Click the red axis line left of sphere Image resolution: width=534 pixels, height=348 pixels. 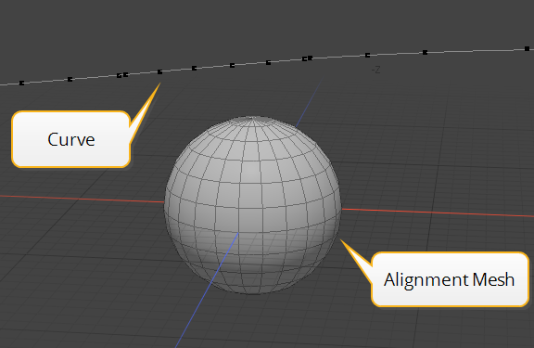tap(82, 199)
